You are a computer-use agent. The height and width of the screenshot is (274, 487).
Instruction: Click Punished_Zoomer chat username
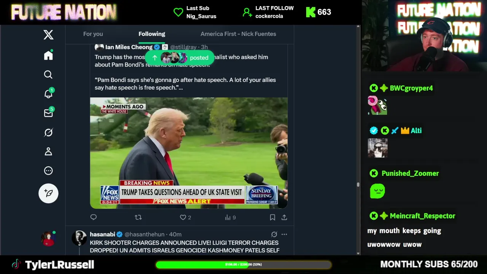click(x=410, y=174)
